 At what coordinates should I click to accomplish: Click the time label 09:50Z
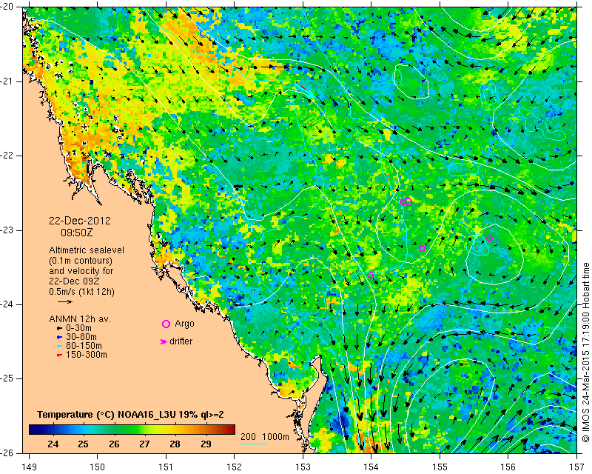[77, 233]
